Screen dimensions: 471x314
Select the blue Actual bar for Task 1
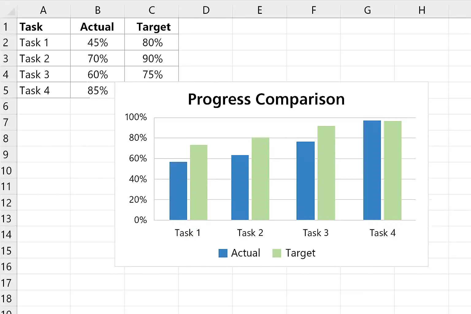[178, 191]
